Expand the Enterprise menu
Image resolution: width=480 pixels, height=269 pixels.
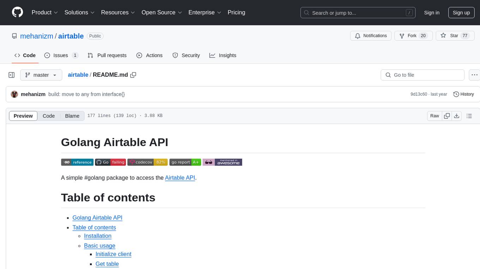click(x=205, y=12)
